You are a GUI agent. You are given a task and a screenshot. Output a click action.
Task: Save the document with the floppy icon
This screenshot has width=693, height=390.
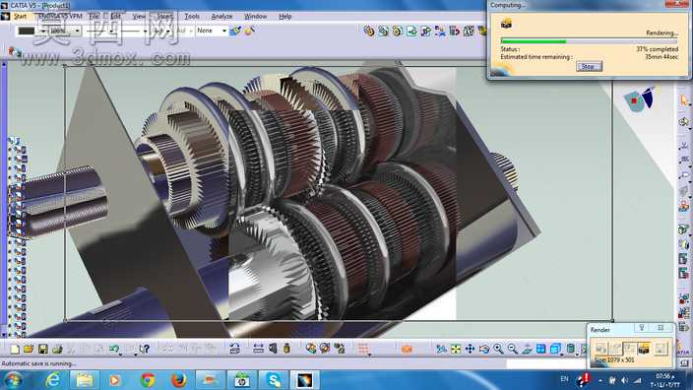[x=43, y=349]
